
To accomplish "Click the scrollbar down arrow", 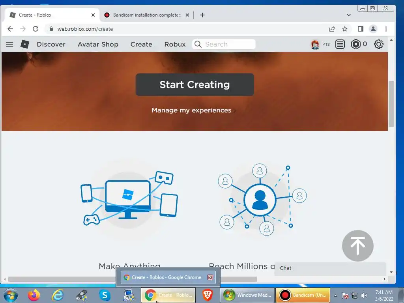I will coord(391,272).
